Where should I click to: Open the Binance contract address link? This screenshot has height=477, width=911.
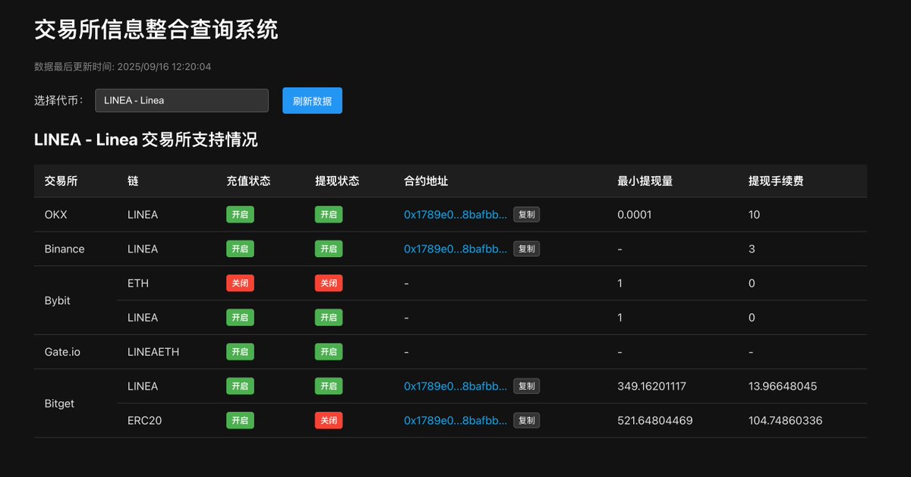(455, 249)
